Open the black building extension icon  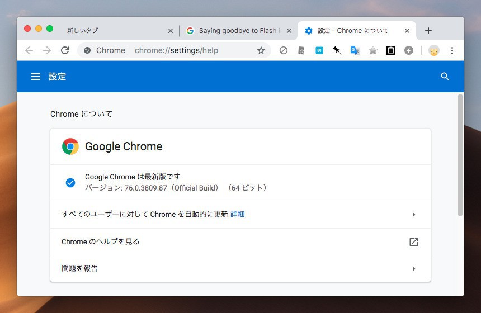(x=390, y=50)
